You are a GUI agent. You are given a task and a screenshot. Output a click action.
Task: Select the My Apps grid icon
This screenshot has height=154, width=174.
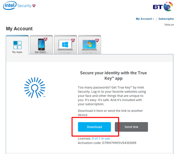click(x=17, y=45)
